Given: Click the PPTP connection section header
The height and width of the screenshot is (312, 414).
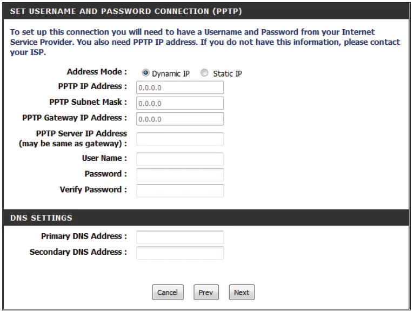Looking at the screenshot, I should click(x=126, y=11).
